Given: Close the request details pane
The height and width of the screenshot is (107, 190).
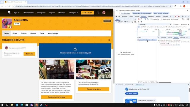Looking at the screenshot, I should [x=159, y=37].
